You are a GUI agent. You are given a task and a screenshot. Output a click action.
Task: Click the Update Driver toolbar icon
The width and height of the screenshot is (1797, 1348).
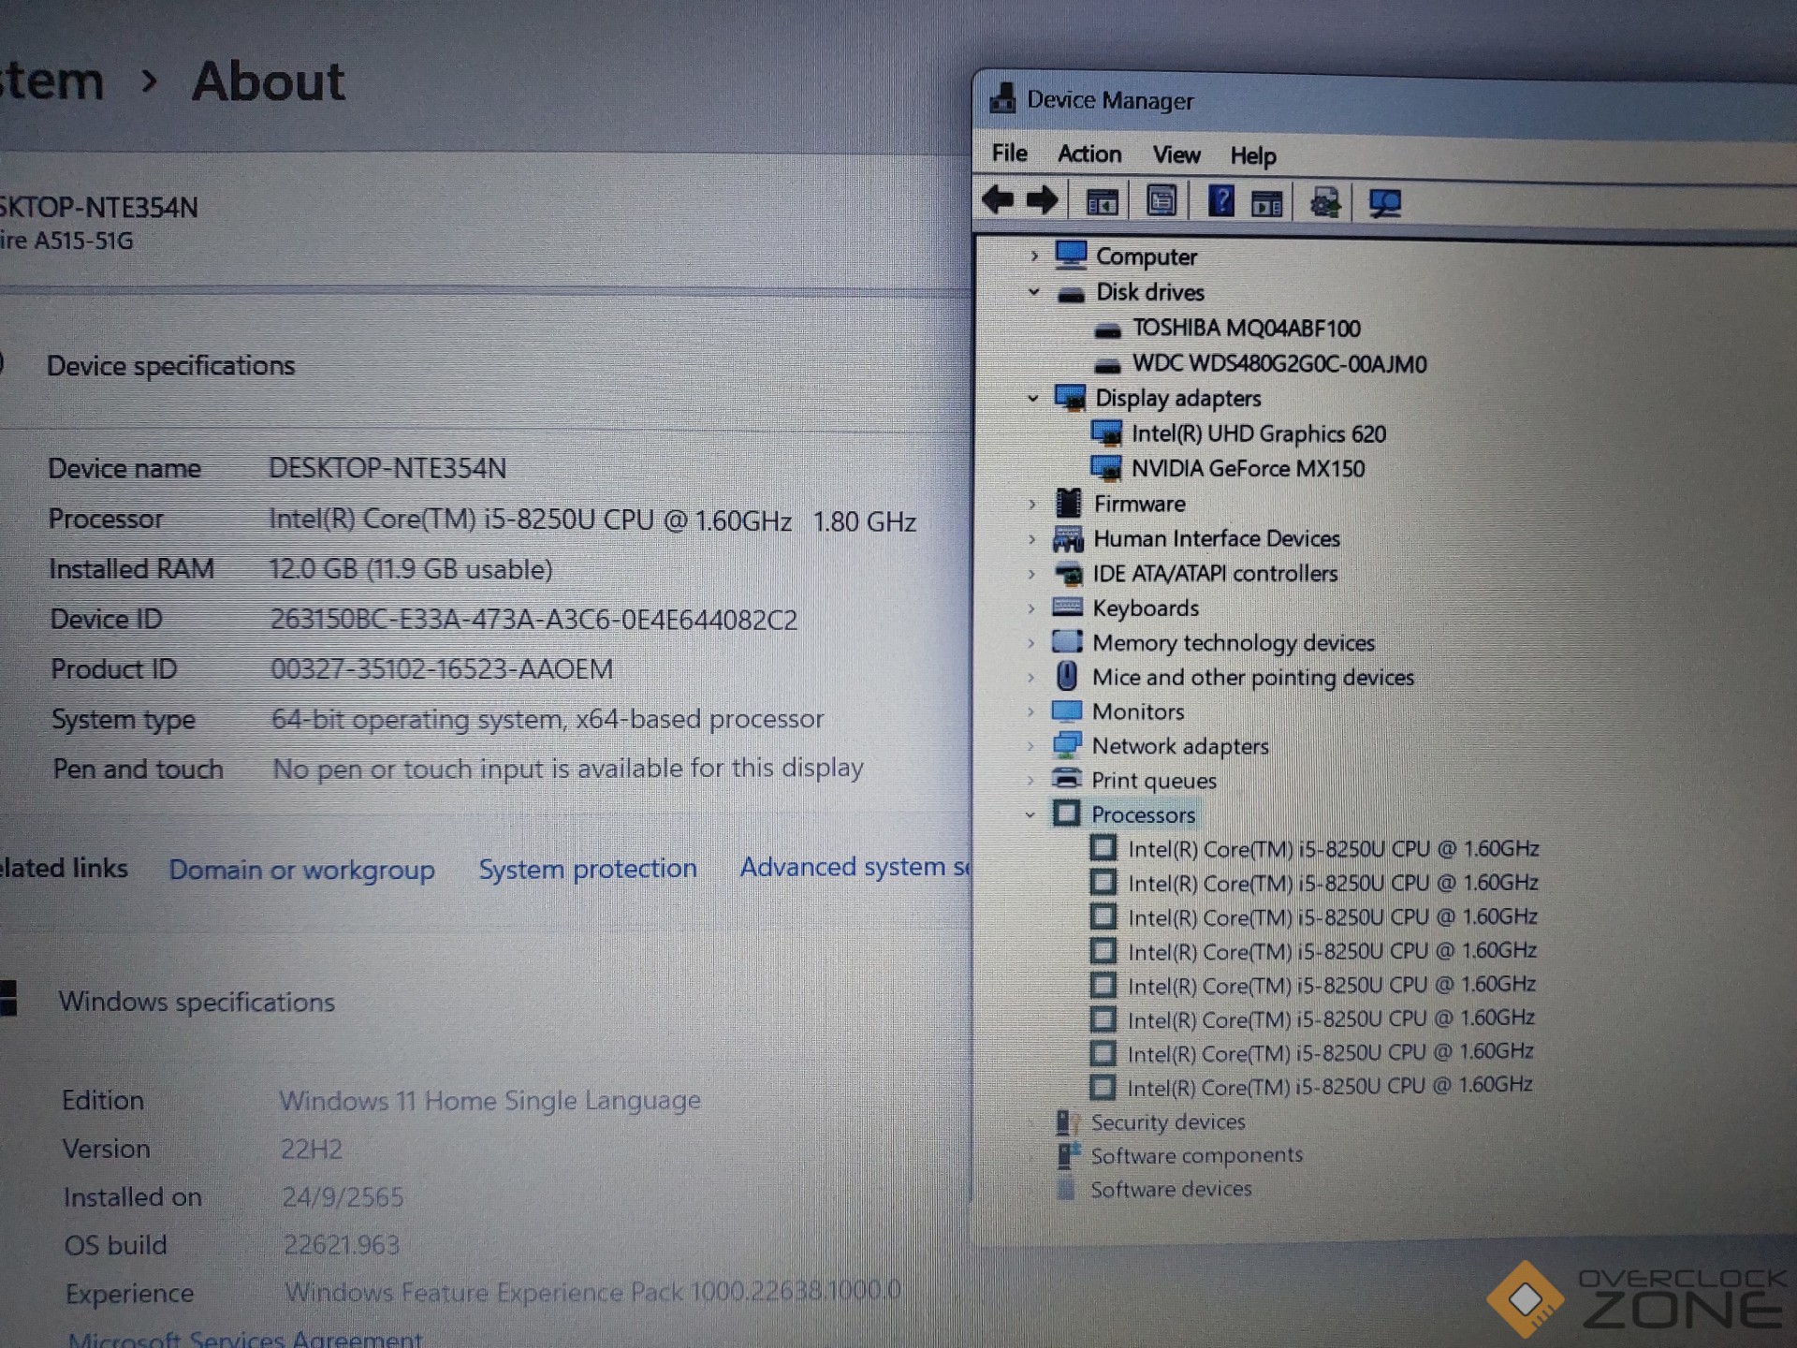1327,199
